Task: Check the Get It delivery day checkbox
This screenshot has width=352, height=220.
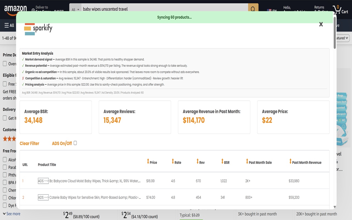Action: [5, 118]
